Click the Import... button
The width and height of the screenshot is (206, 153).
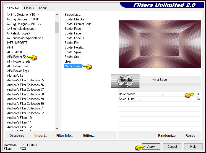[x=41, y=135]
